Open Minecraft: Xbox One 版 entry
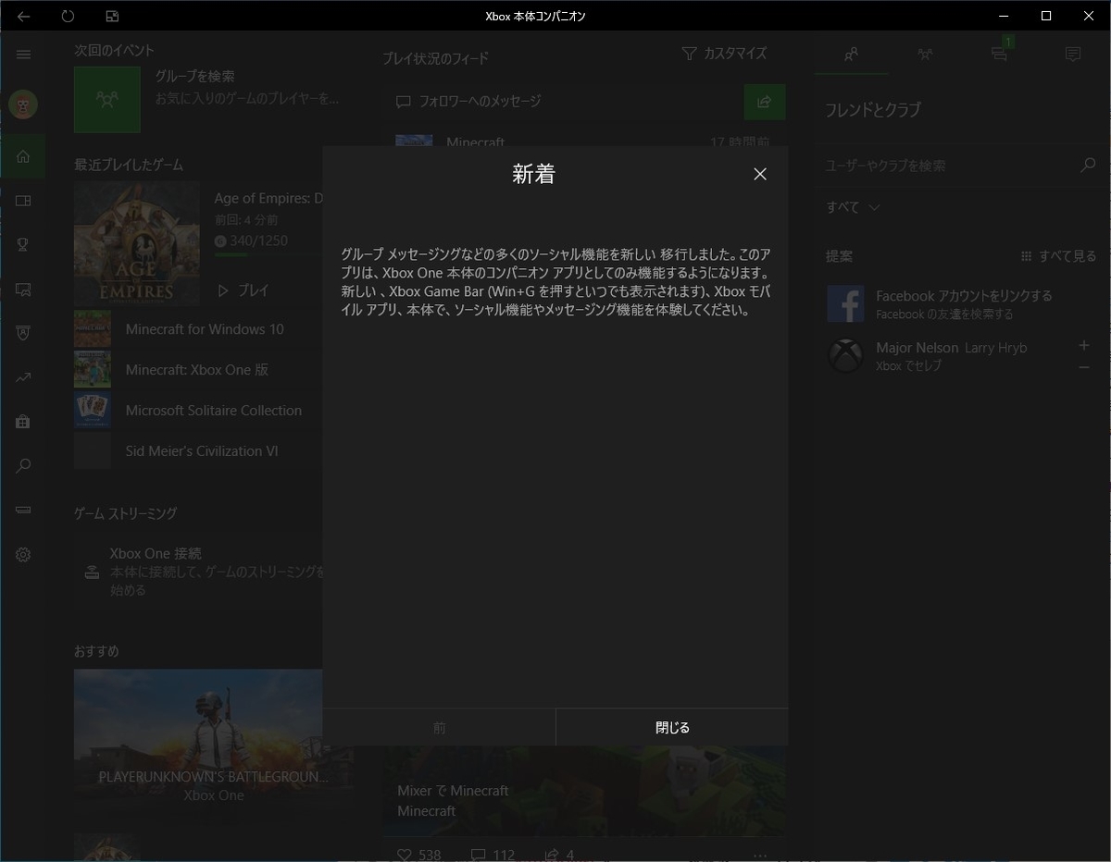 point(198,370)
